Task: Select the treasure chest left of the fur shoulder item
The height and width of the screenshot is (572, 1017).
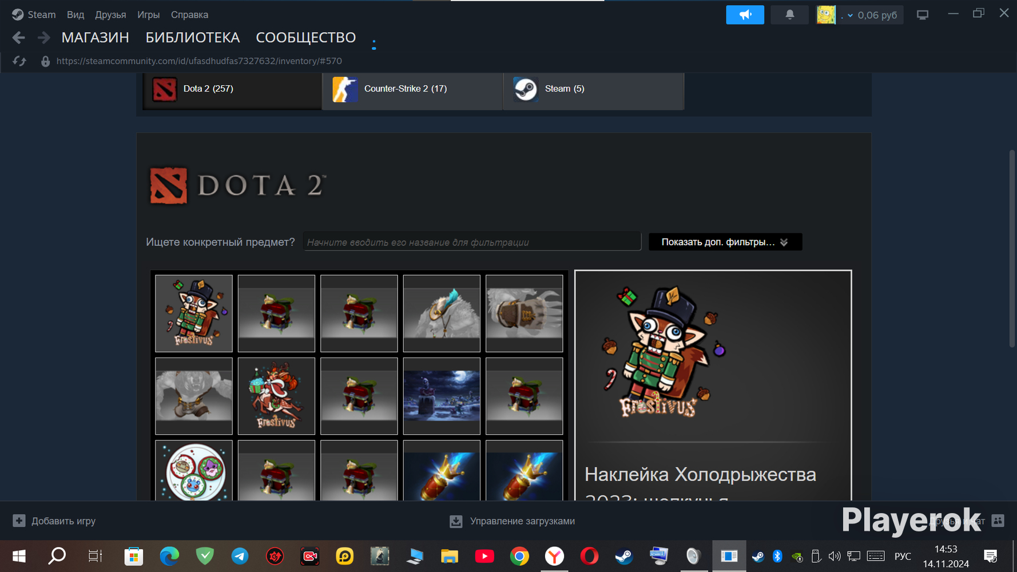Action: (359, 313)
